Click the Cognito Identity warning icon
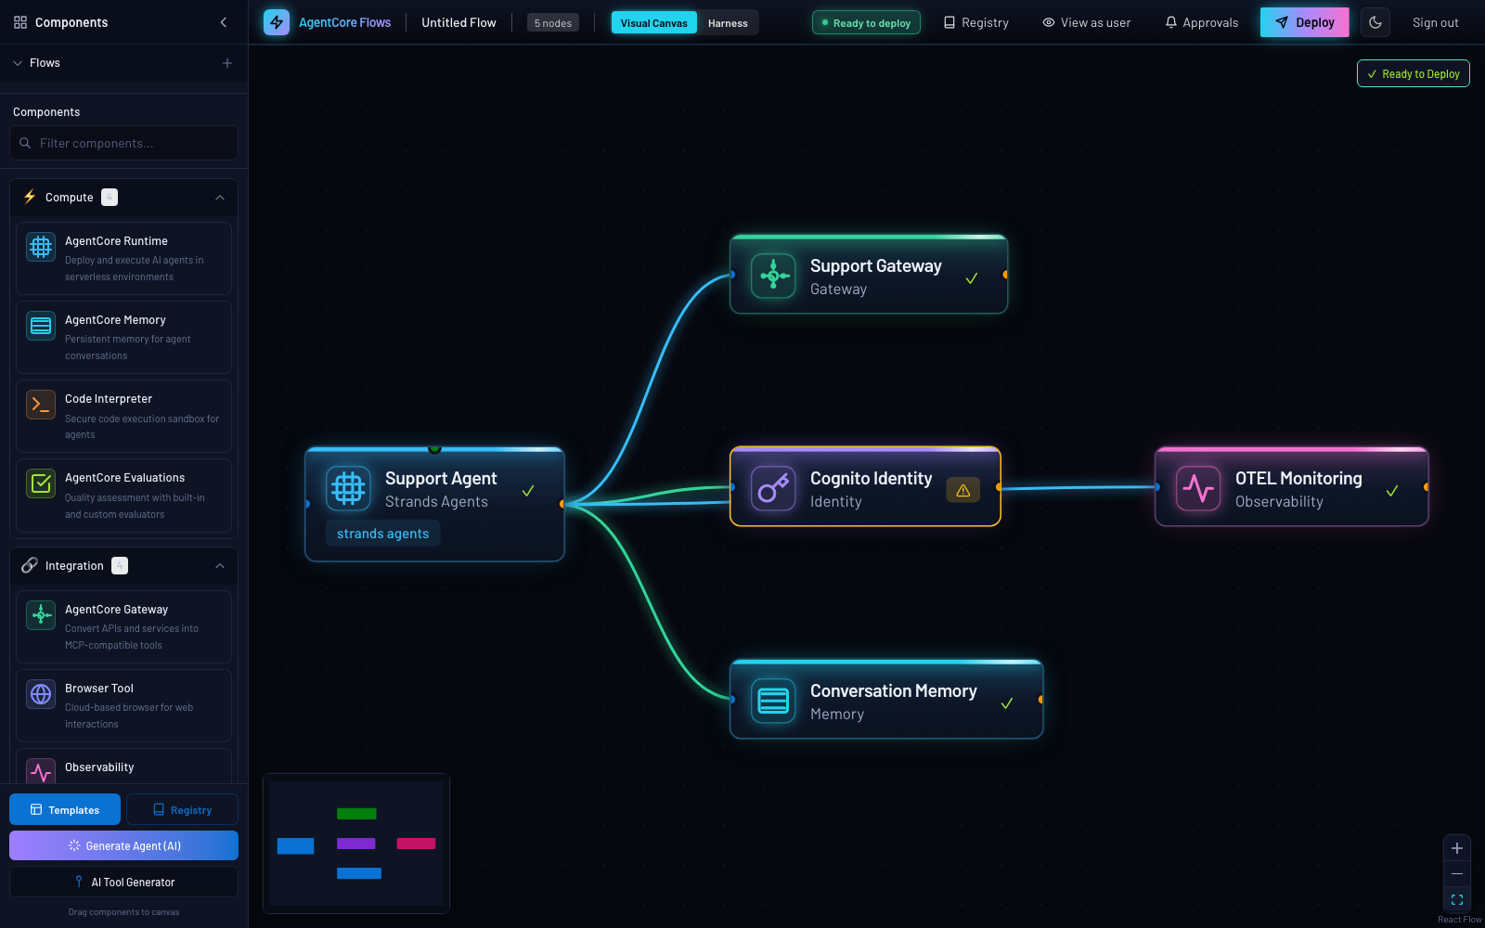The image size is (1485, 928). click(x=962, y=490)
